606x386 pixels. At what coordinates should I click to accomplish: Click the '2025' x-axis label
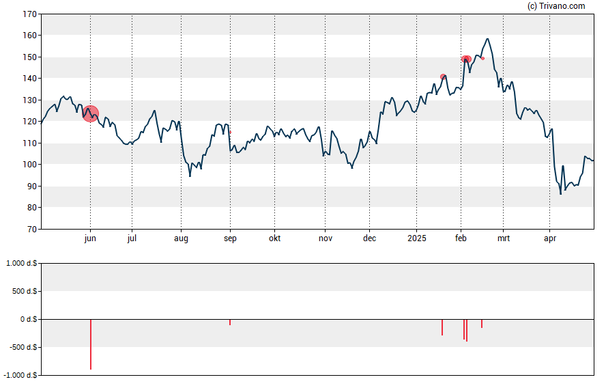[x=416, y=238]
